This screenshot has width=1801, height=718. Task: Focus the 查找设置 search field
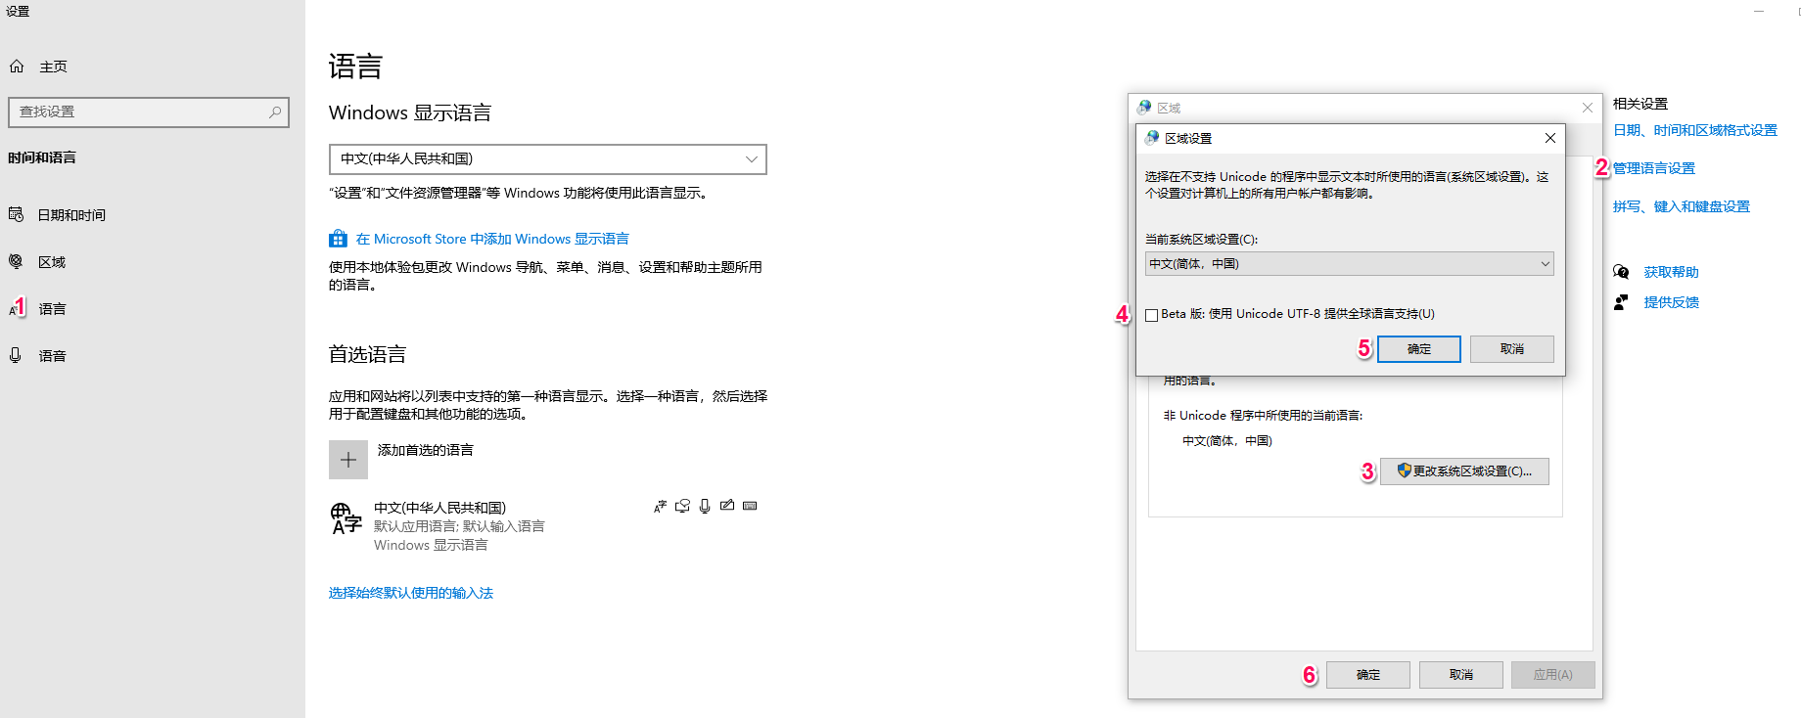149,112
